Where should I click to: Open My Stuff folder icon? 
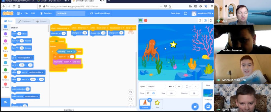186,13
